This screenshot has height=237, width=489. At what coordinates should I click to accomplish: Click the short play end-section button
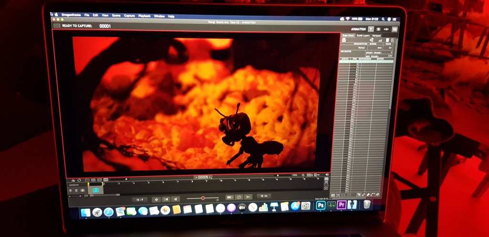coord(248,196)
